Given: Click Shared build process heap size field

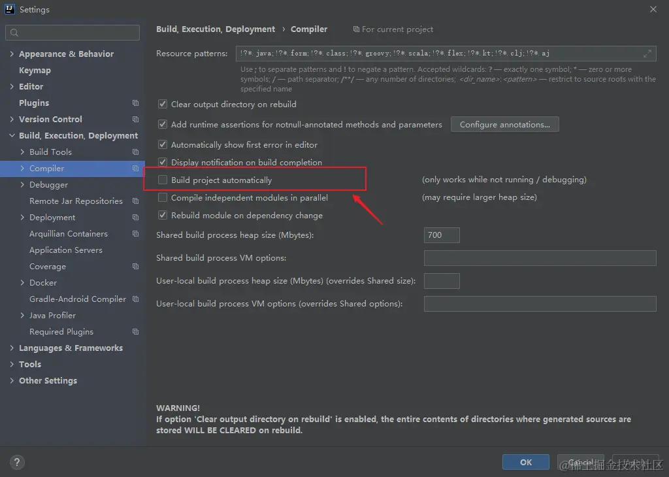Looking at the screenshot, I should coord(442,235).
